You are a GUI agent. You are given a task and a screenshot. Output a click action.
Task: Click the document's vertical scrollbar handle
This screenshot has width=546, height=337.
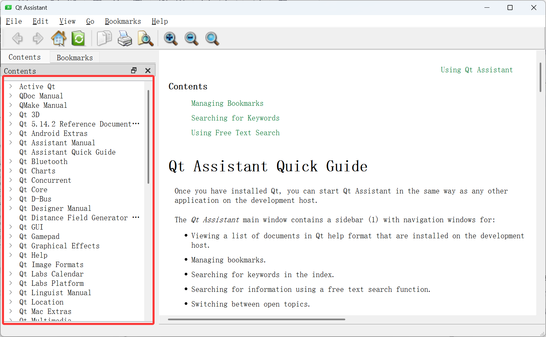point(540,77)
